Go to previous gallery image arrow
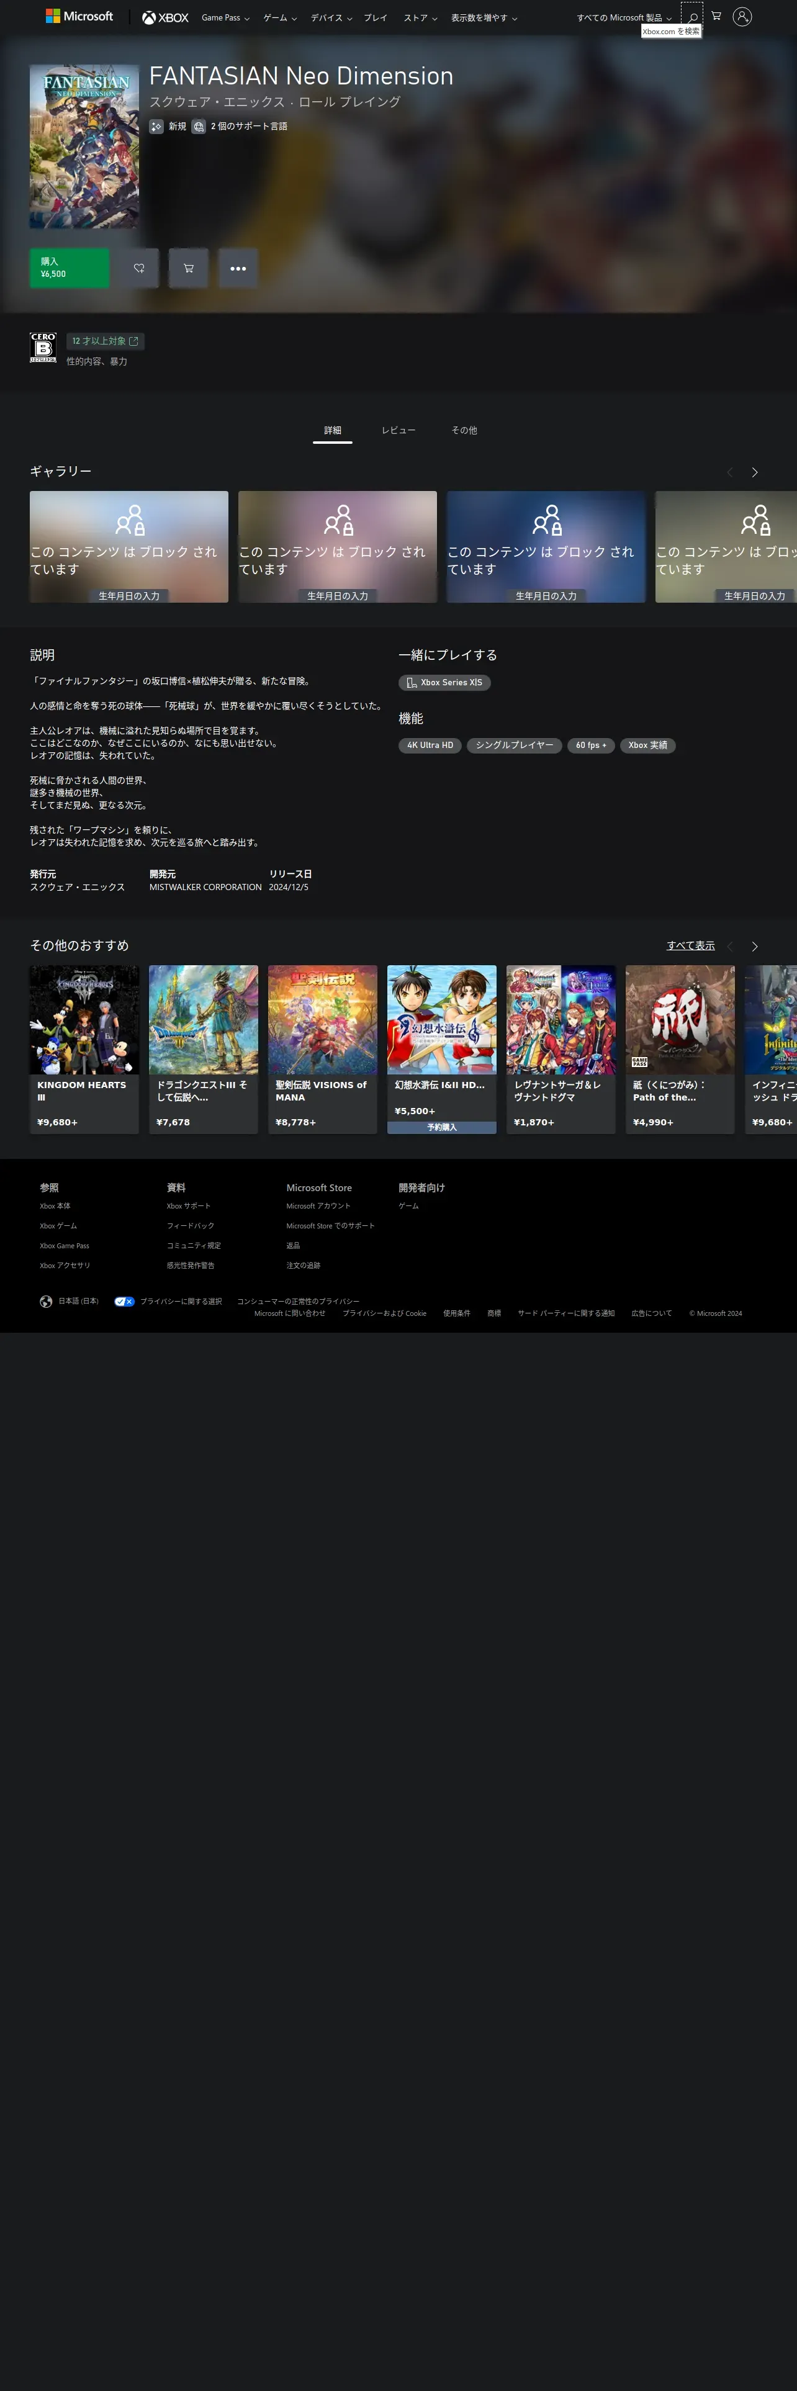Viewport: 797px width, 2391px height. [x=729, y=472]
